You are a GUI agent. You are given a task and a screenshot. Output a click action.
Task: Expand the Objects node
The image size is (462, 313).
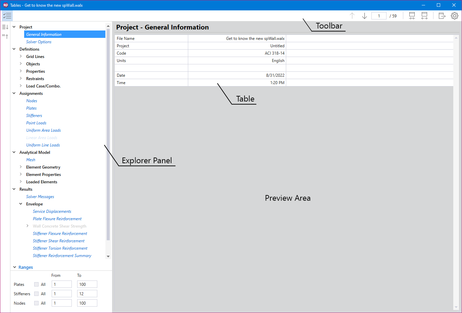(21, 64)
